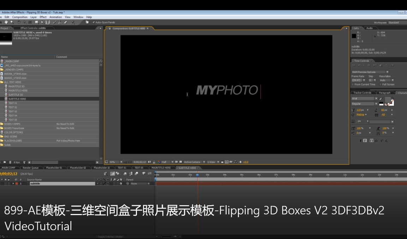Enable the Full Screen checkbox
Viewport: 407px width, 239px height.
click(x=381, y=84)
